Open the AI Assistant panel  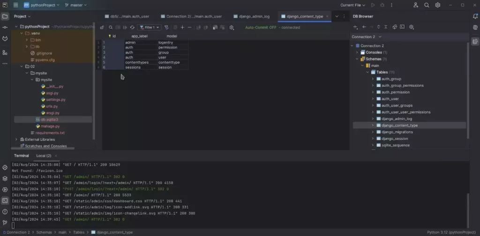click(475, 27)
